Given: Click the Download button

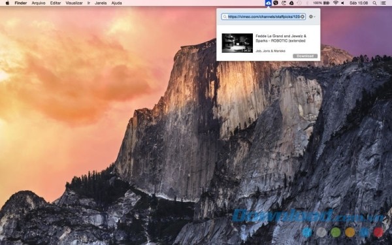Looking at the screenshot, I should pos(305,56).
